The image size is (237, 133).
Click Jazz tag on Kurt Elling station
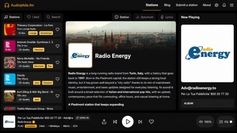37,100
